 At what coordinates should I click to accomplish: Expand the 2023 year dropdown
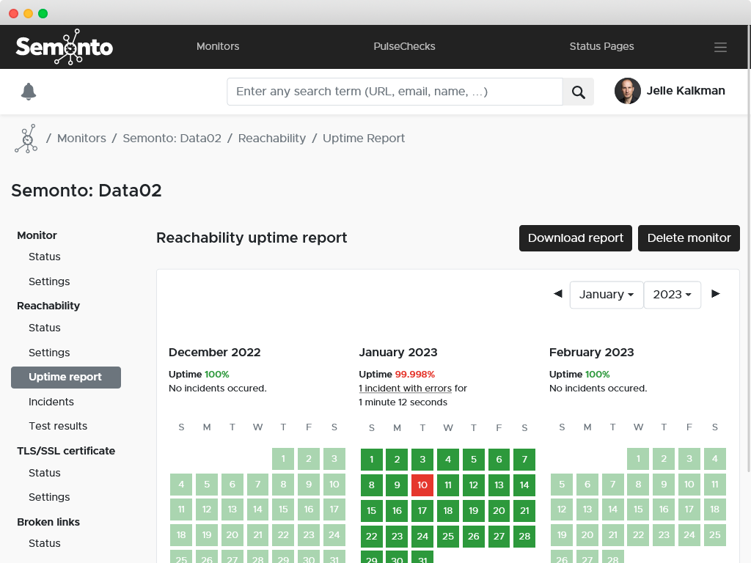tap(672, 295)
